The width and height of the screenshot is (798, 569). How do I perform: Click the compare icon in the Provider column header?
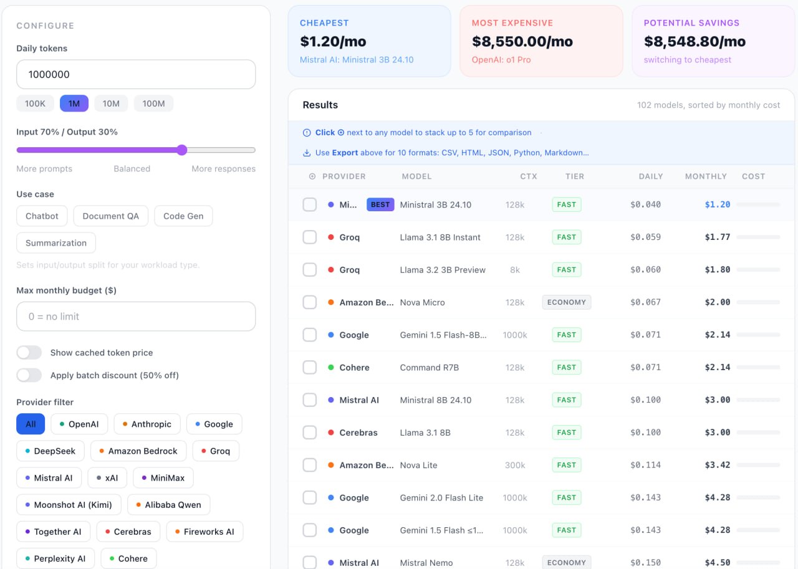click(x=312, y=176)
